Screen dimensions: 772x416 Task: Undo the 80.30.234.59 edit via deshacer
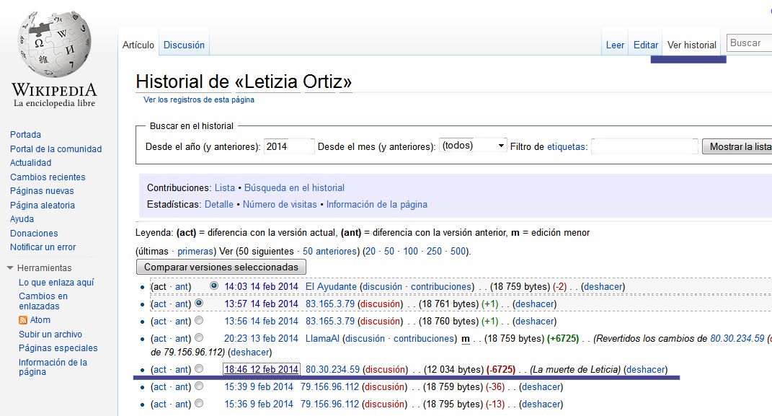(646, 369)
